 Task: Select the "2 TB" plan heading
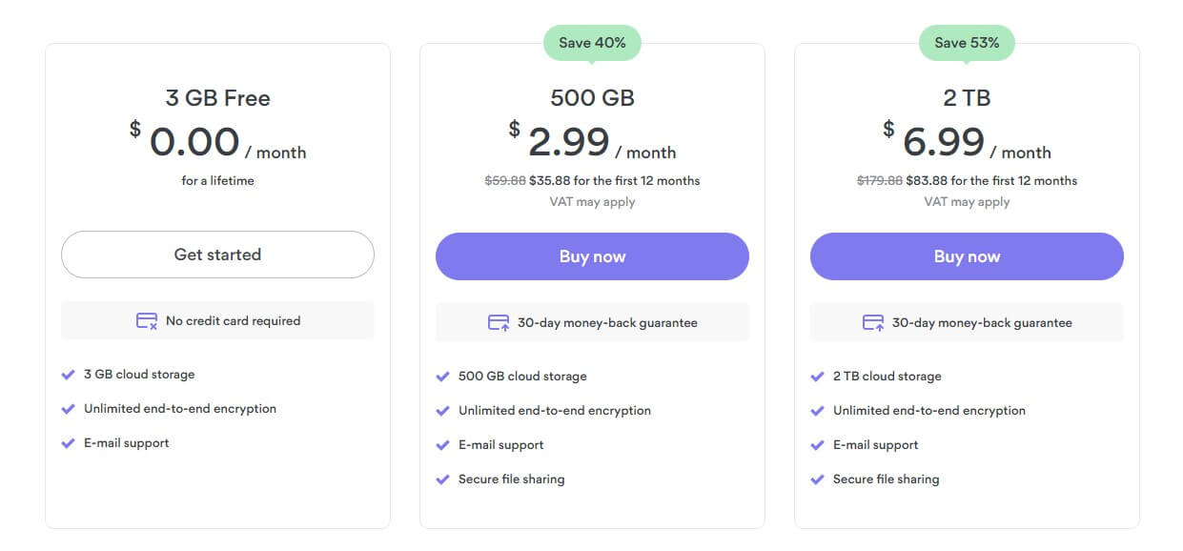point(967,97)
